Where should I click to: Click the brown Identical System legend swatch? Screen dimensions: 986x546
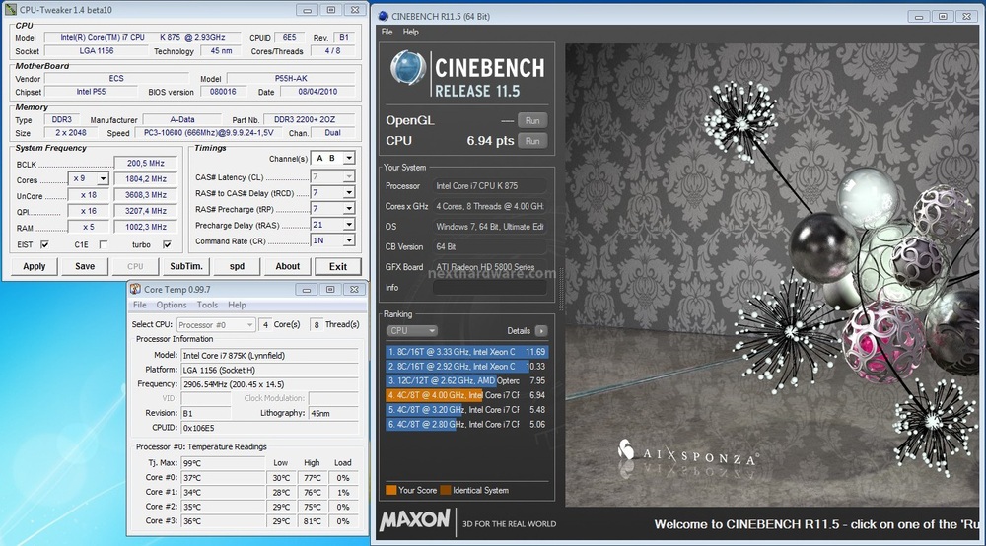click(x=446, y=490)
